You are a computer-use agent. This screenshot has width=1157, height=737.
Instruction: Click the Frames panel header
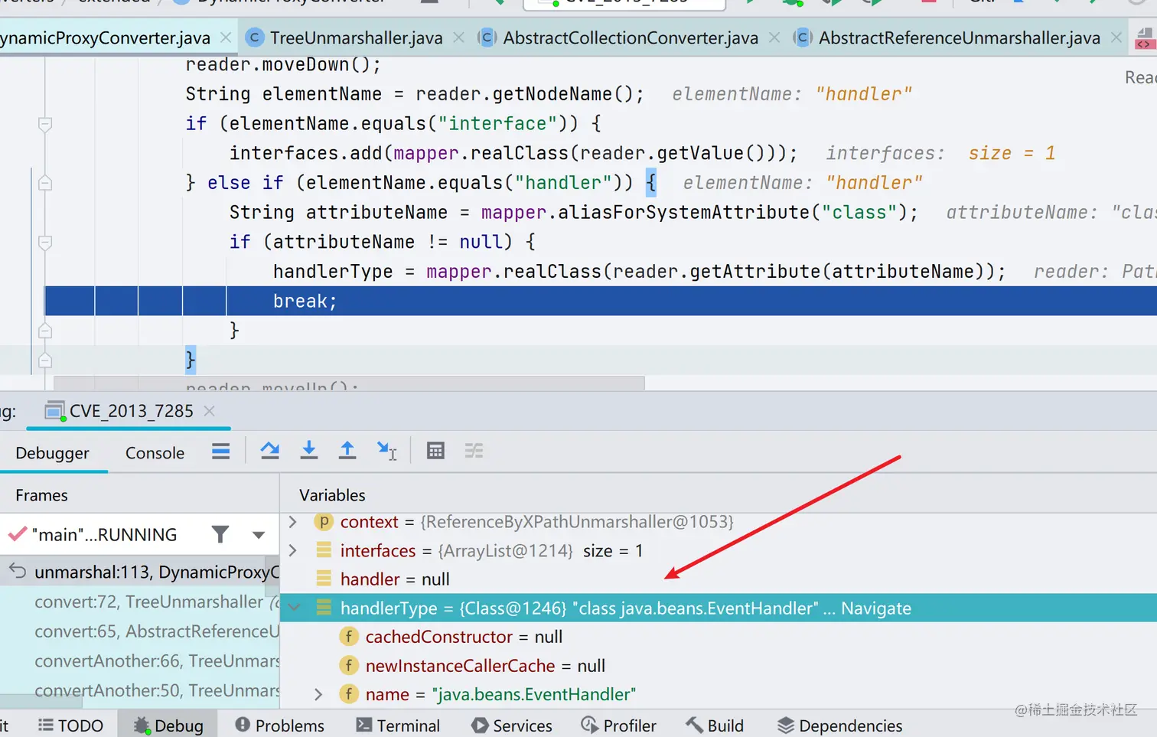pyautogui.click(x=41, y=495)
